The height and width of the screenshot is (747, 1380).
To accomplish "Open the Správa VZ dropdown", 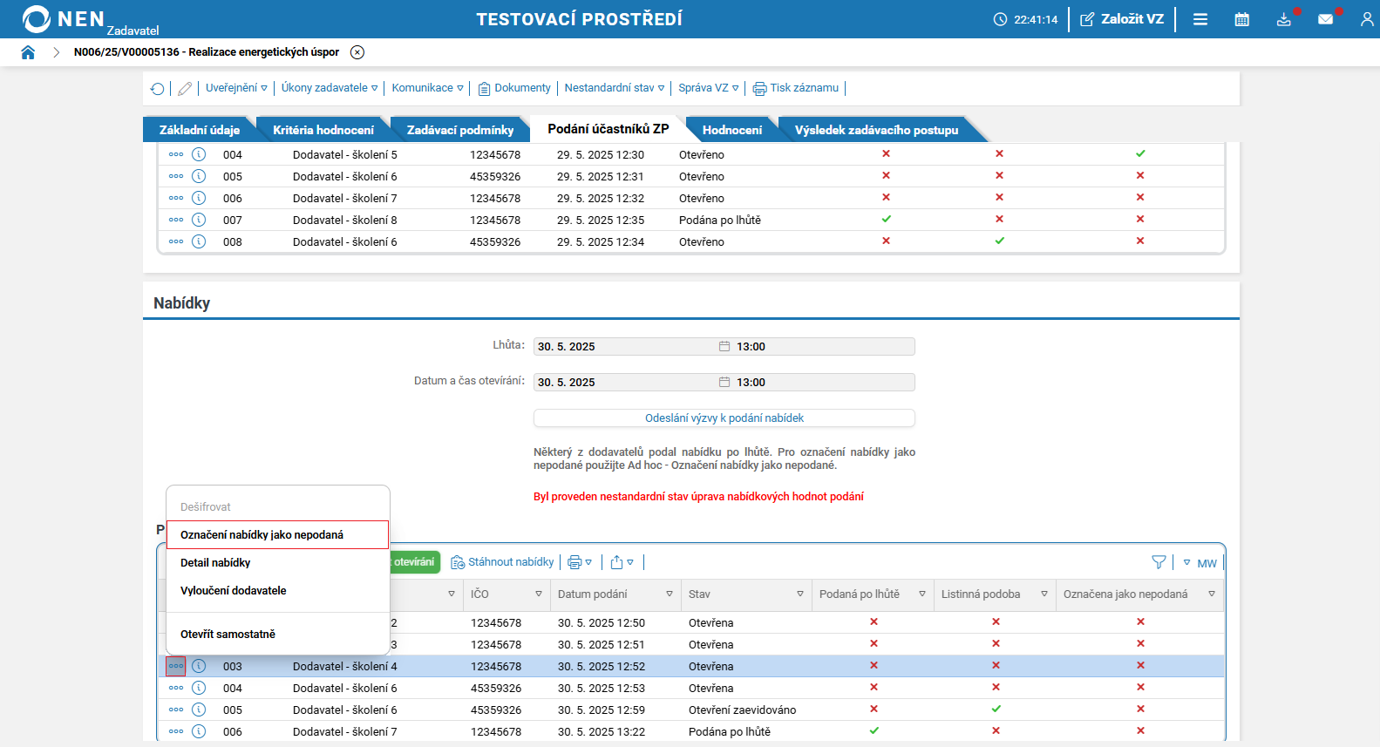I will click(x=708, y=88).
